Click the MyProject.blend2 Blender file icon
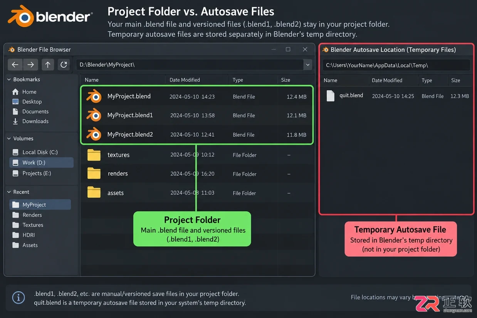Screen dimensions: 477x318 94,135
